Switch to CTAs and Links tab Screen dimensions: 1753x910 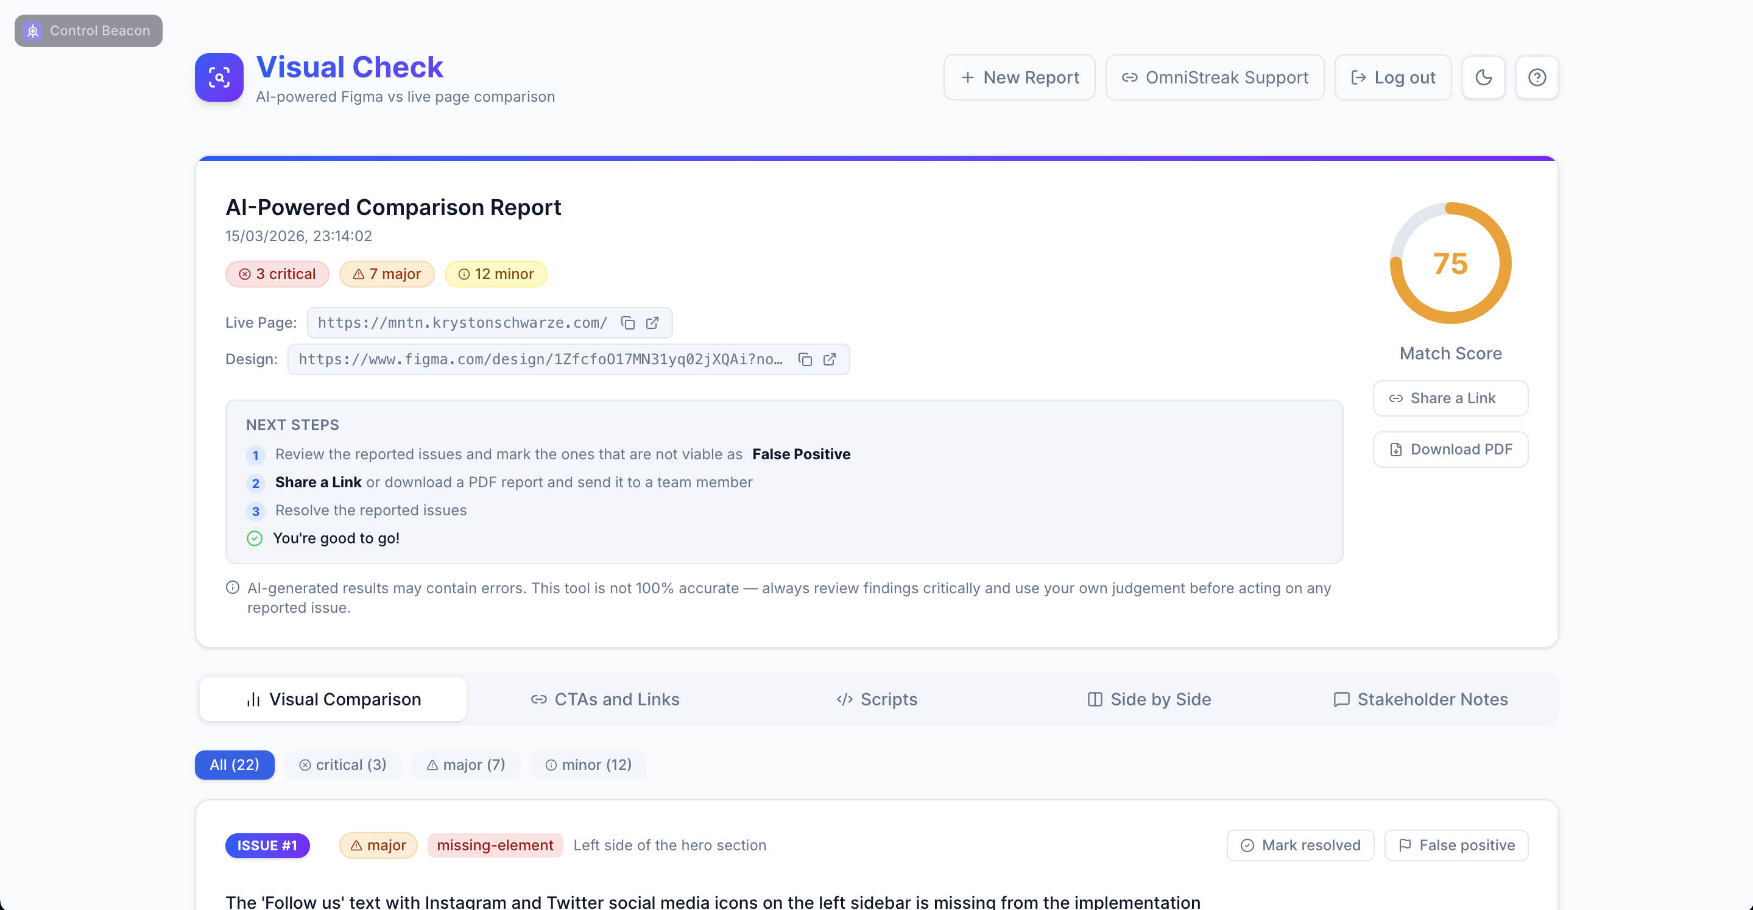605,699
